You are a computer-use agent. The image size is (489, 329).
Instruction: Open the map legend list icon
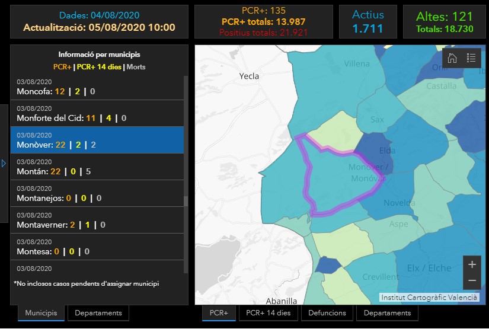click(471, 58)
